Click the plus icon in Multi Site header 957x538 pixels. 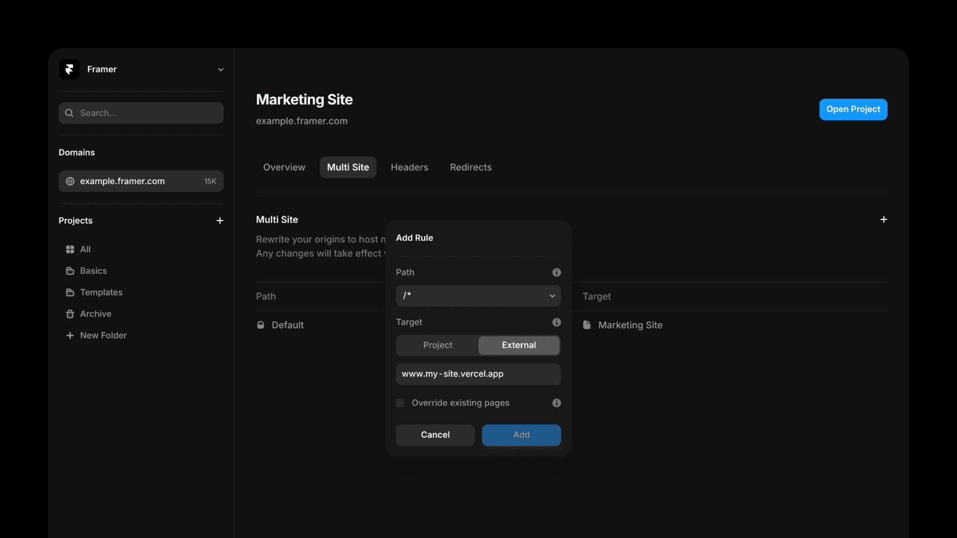(x=883, y=219)
